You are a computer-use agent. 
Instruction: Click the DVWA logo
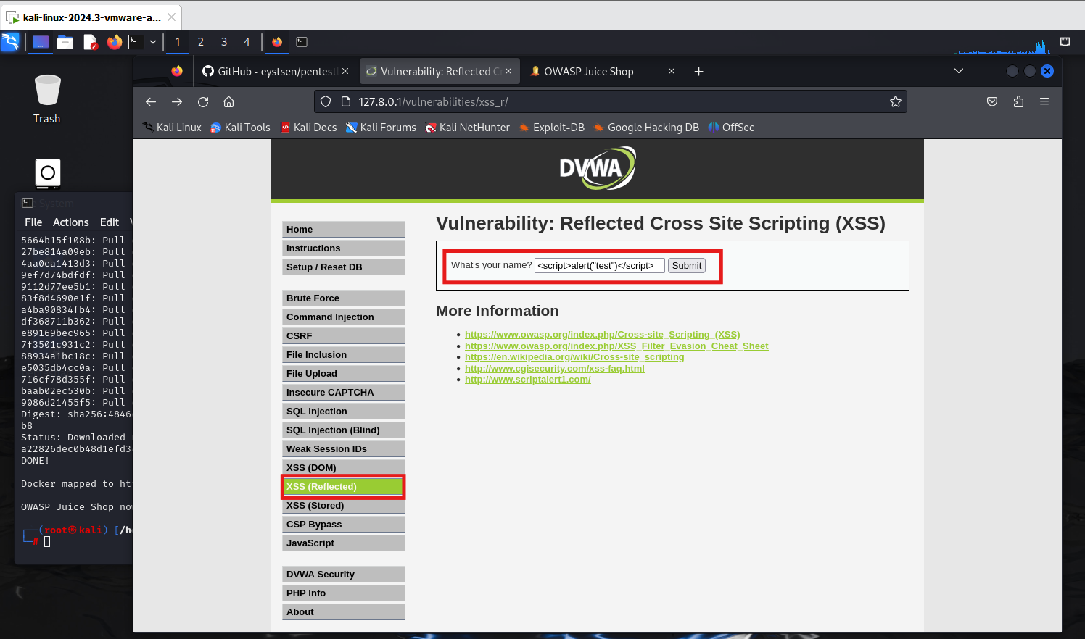click(x=597, y=168)
